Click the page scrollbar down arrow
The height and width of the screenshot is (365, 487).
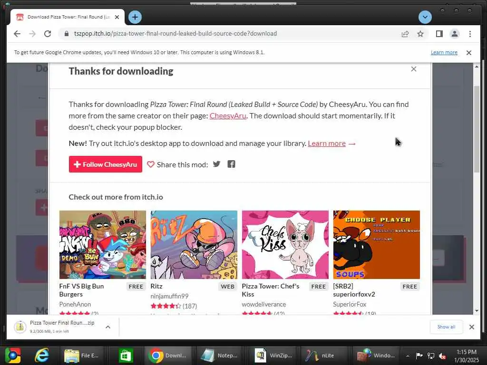pyautogui.click(x=477, y=311)
